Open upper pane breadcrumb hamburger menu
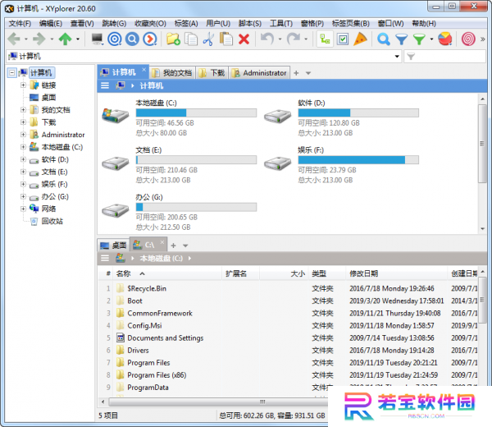 105,85
